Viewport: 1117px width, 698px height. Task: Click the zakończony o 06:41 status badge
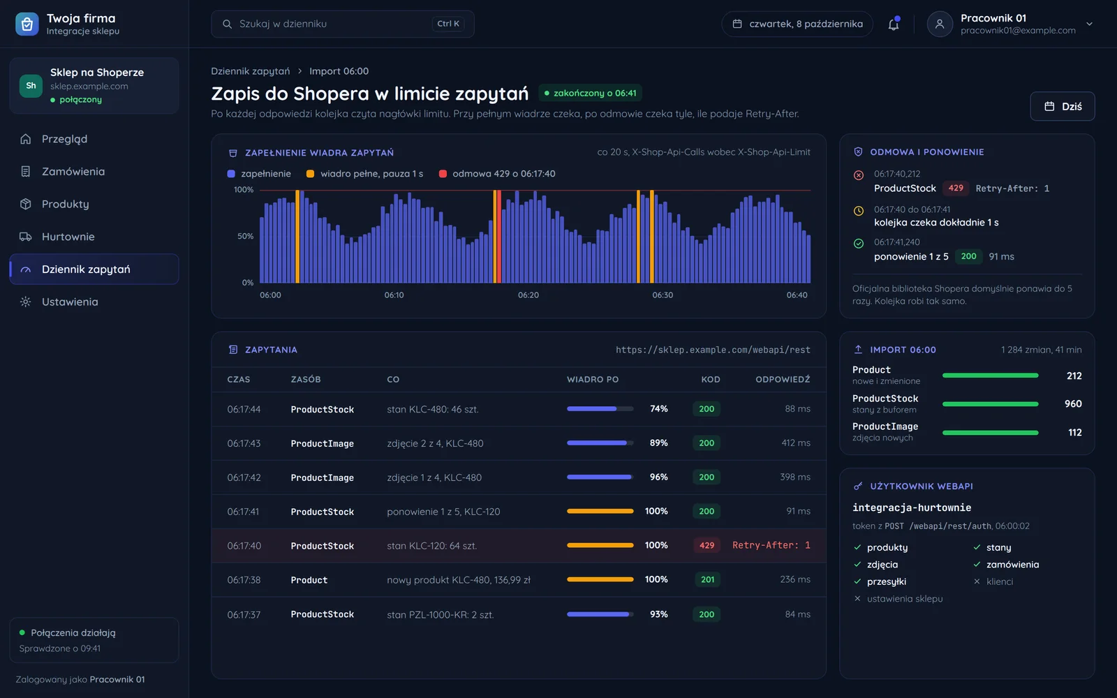pyautogui.click(x=591, y=93)
